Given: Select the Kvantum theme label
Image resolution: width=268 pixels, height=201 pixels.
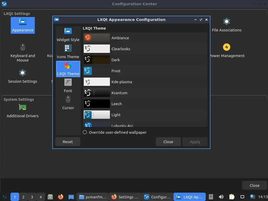Looking at the screenshot, I should [119, 93].
